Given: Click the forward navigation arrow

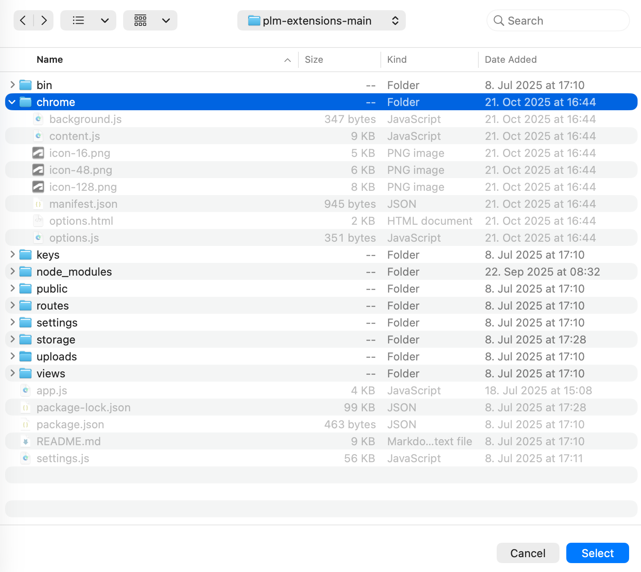Looking at the screenshot, I should tap(44, 20).
